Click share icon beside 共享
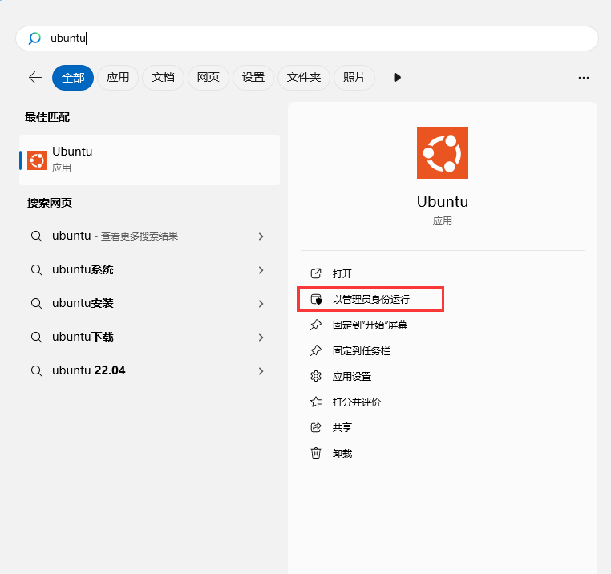Viewport: 611px width, 574px height. click(x=316, y=427)
